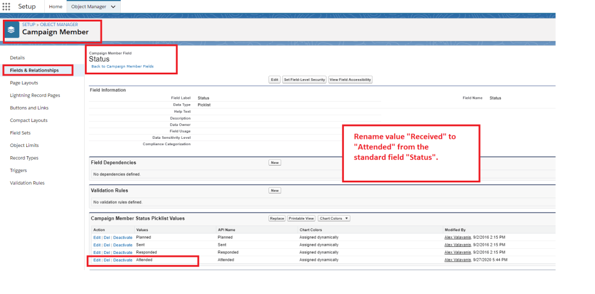This screenshot has width=595, height=294.
Task: Click Back to Campaign Member Fields link
Action: tap(123, 67)
